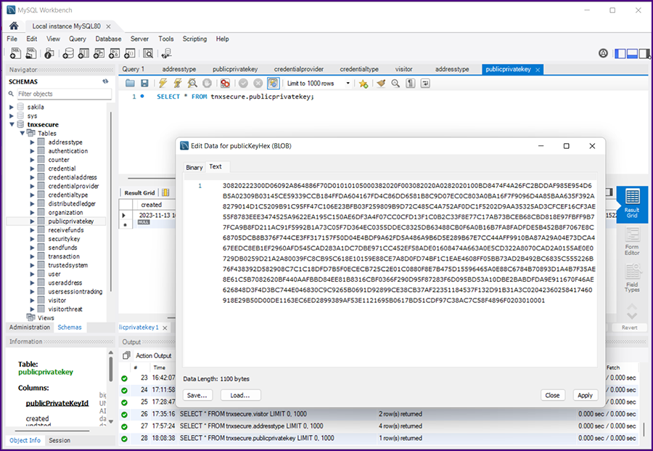This screenshot has width=653, height=451.
Task: Toggle the left sidebar panel visibility
Action: (x=620, y=53)
